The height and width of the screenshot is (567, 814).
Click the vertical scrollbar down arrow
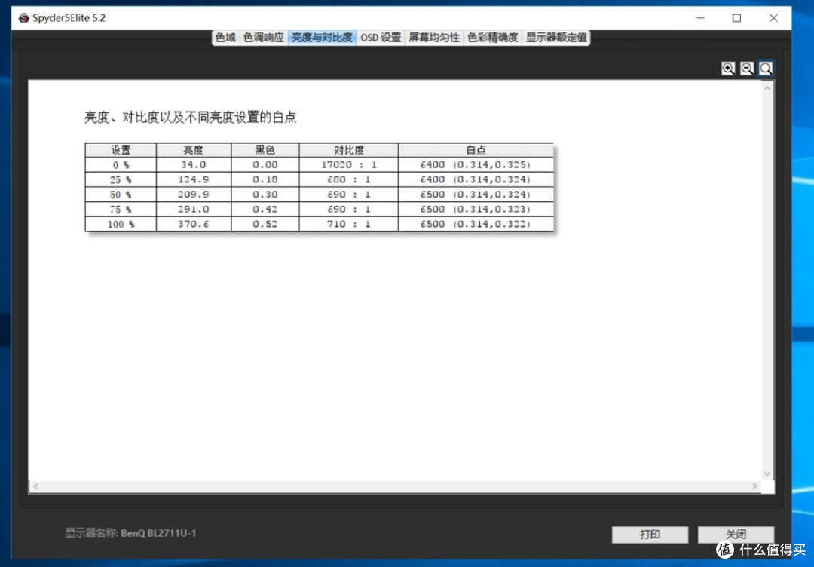pyautogui.click(x=767, y=474)
